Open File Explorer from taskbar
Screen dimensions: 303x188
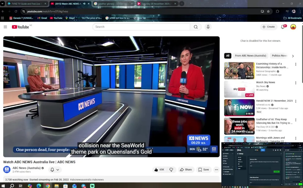(x=56, y=186)
